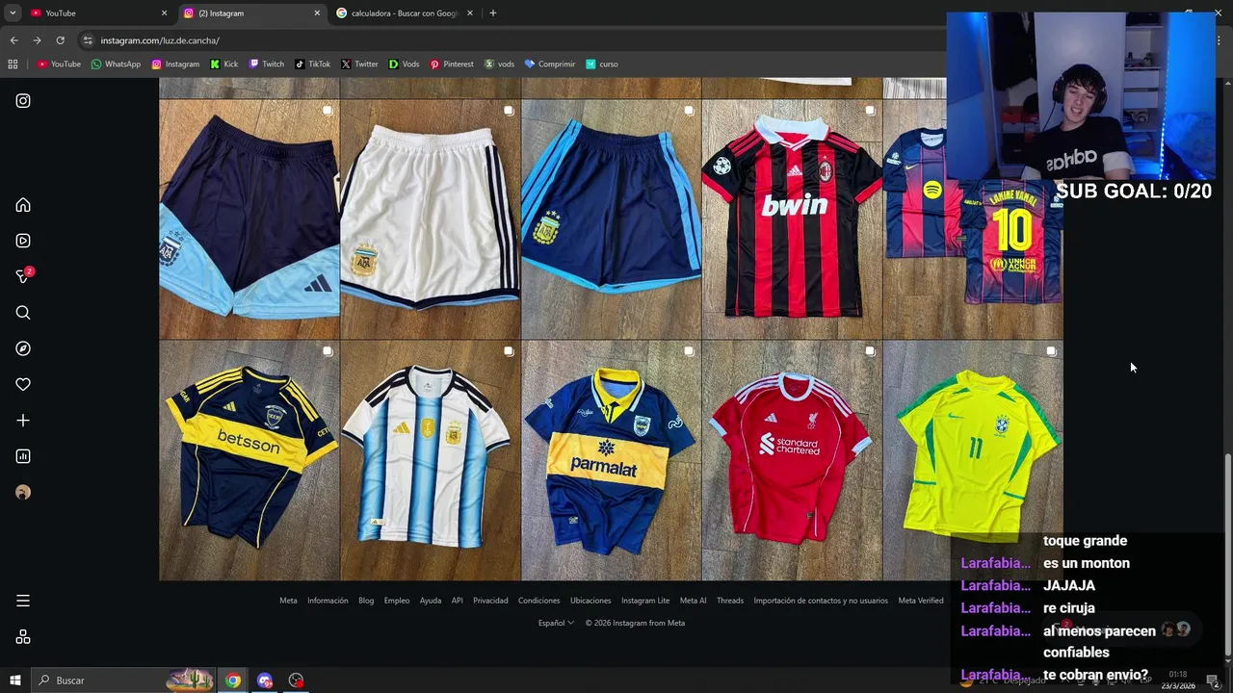Open WhatsApp bookmark

(116, 64)
